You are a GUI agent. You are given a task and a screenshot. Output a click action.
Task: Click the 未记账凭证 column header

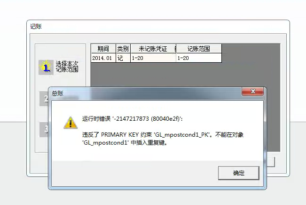[x=153, y=49]
